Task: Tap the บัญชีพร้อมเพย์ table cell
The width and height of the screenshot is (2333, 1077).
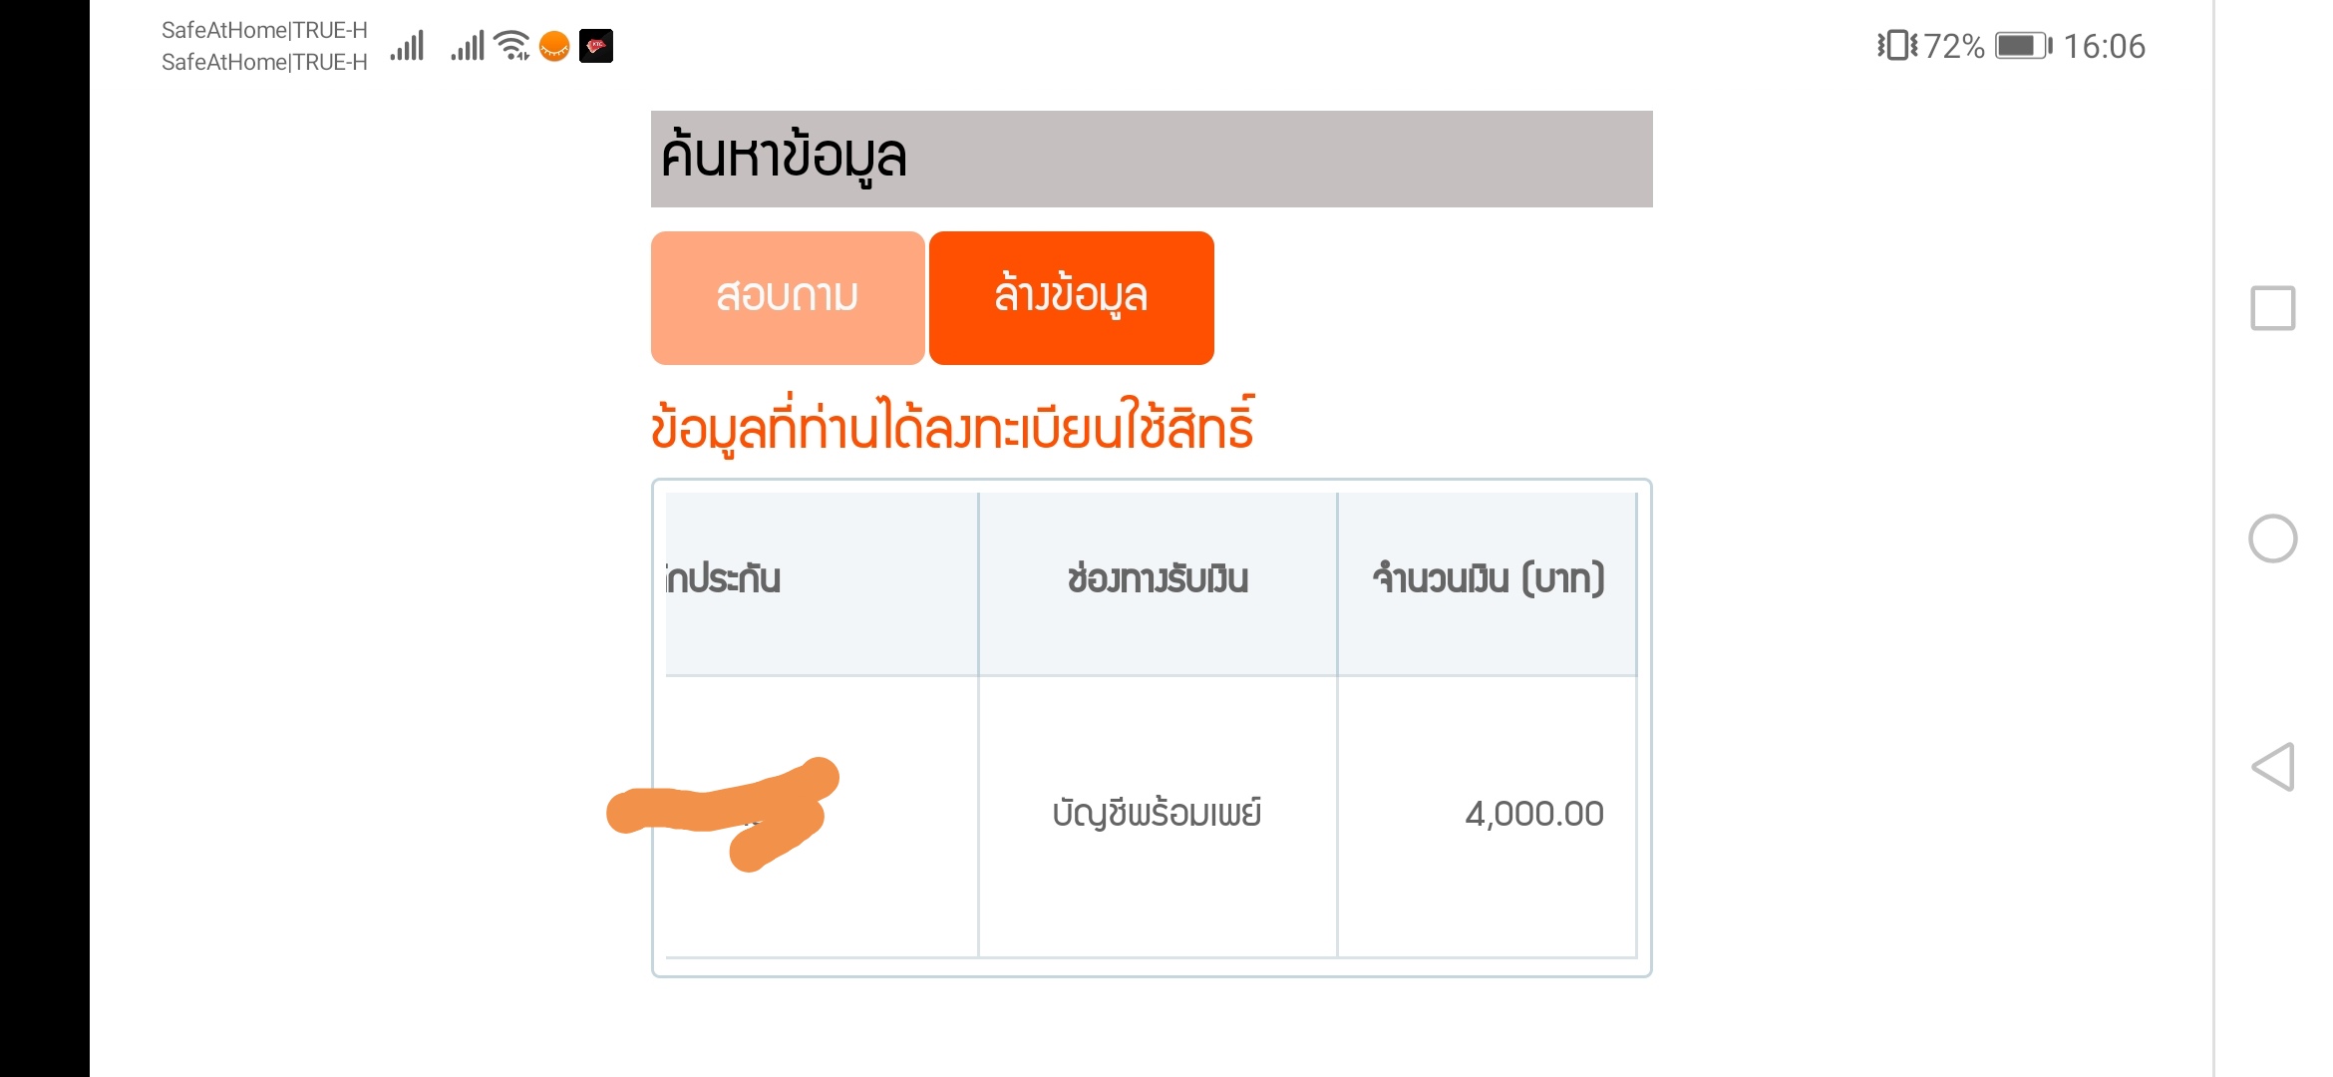Action: 1158,815
